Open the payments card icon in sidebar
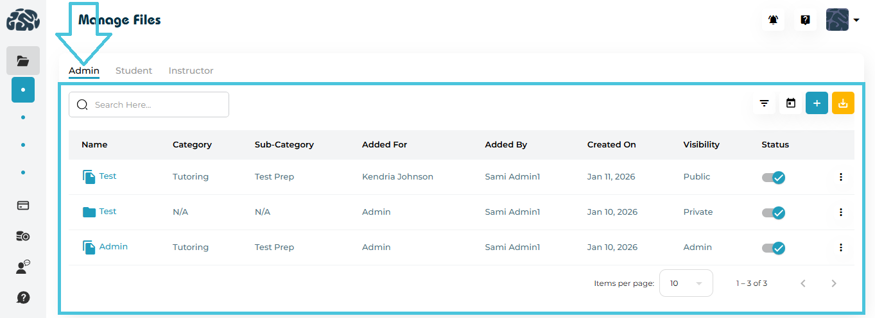This screenshot has width=875, height=318. tap(23, 206)
